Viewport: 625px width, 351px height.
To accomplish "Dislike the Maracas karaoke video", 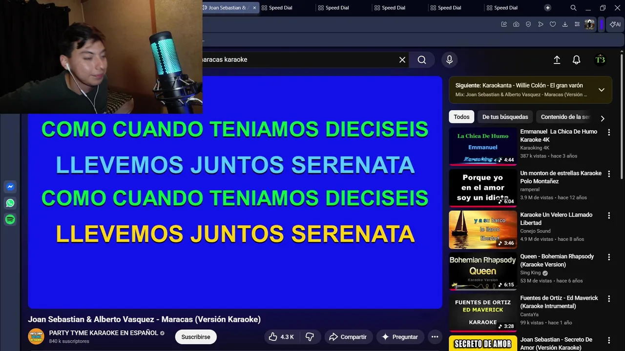I will pos(310,337).
